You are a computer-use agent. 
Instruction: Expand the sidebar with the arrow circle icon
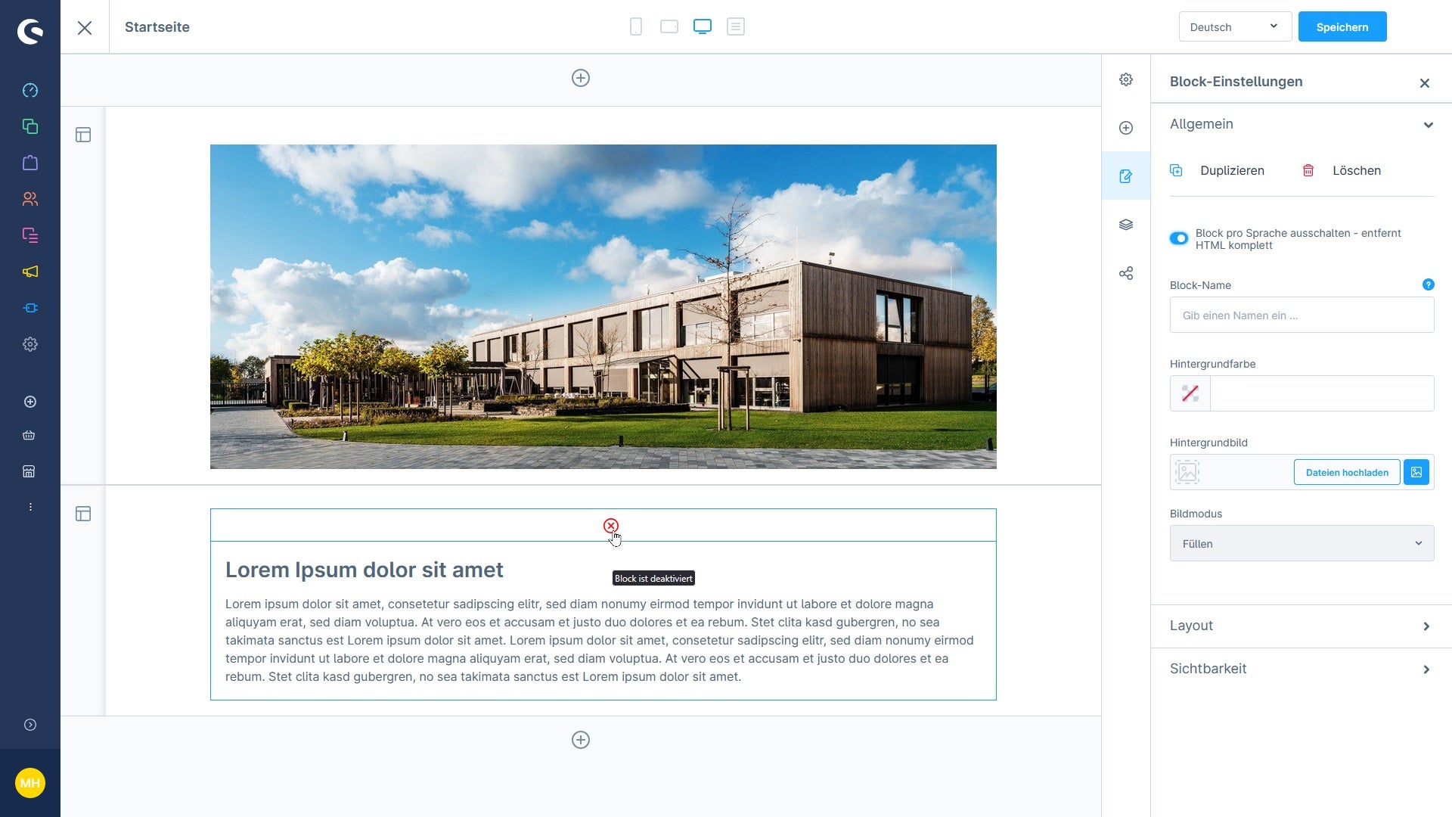coord(30,725)
